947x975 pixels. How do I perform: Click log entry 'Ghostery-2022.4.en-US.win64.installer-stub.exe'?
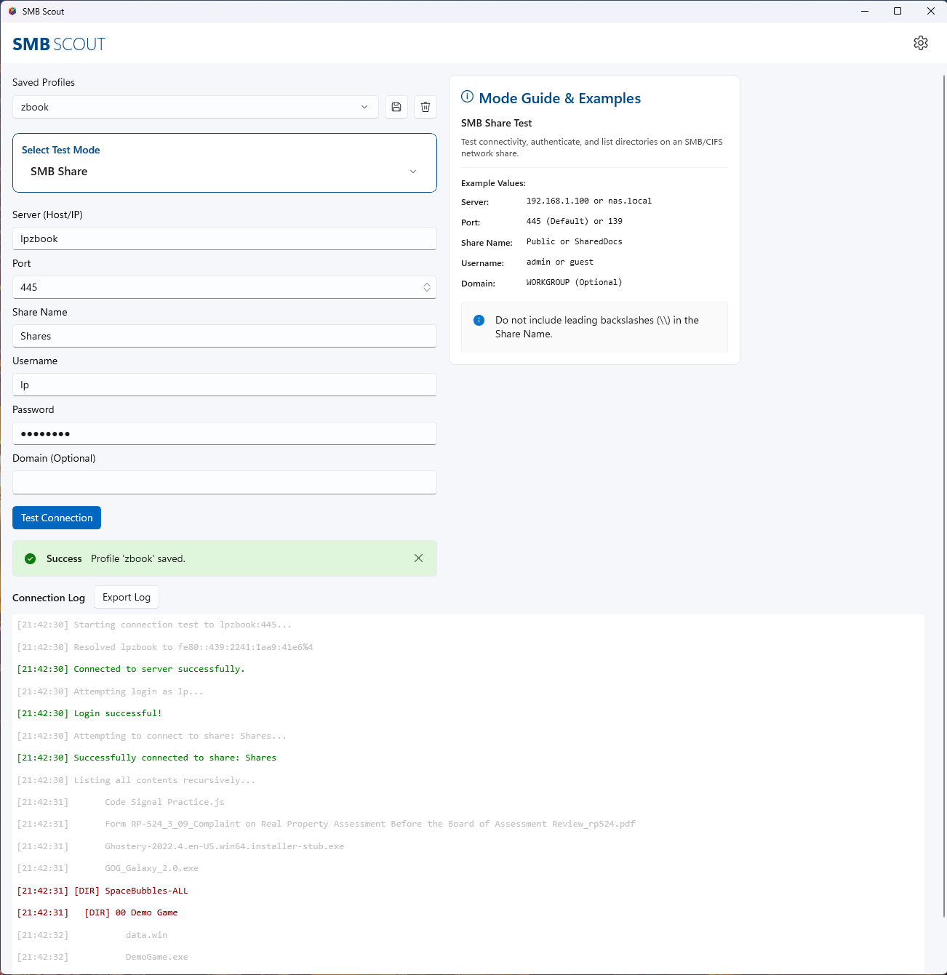[224, 846]
